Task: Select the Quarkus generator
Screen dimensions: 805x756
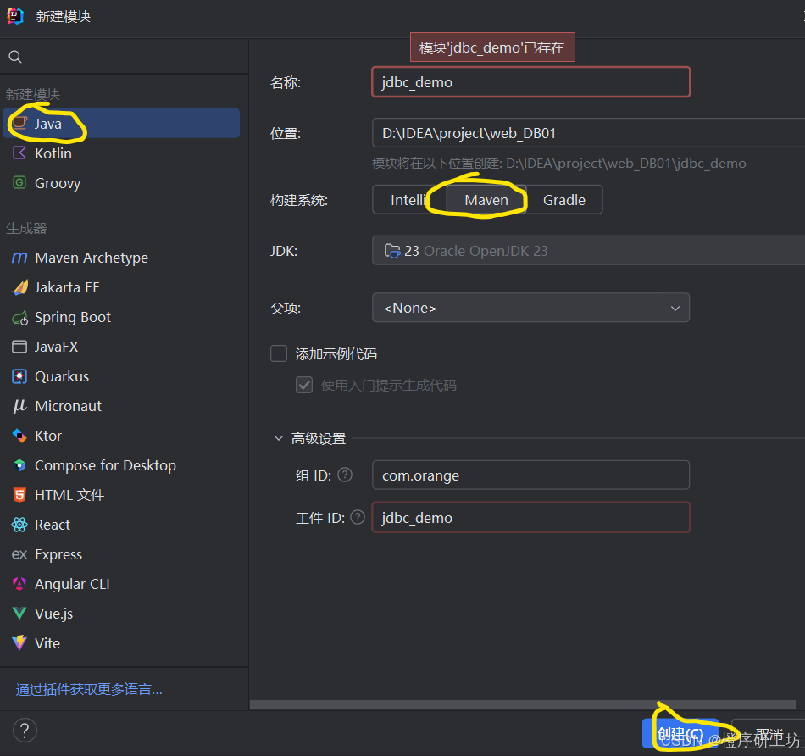Action: (x=67, y=375)
